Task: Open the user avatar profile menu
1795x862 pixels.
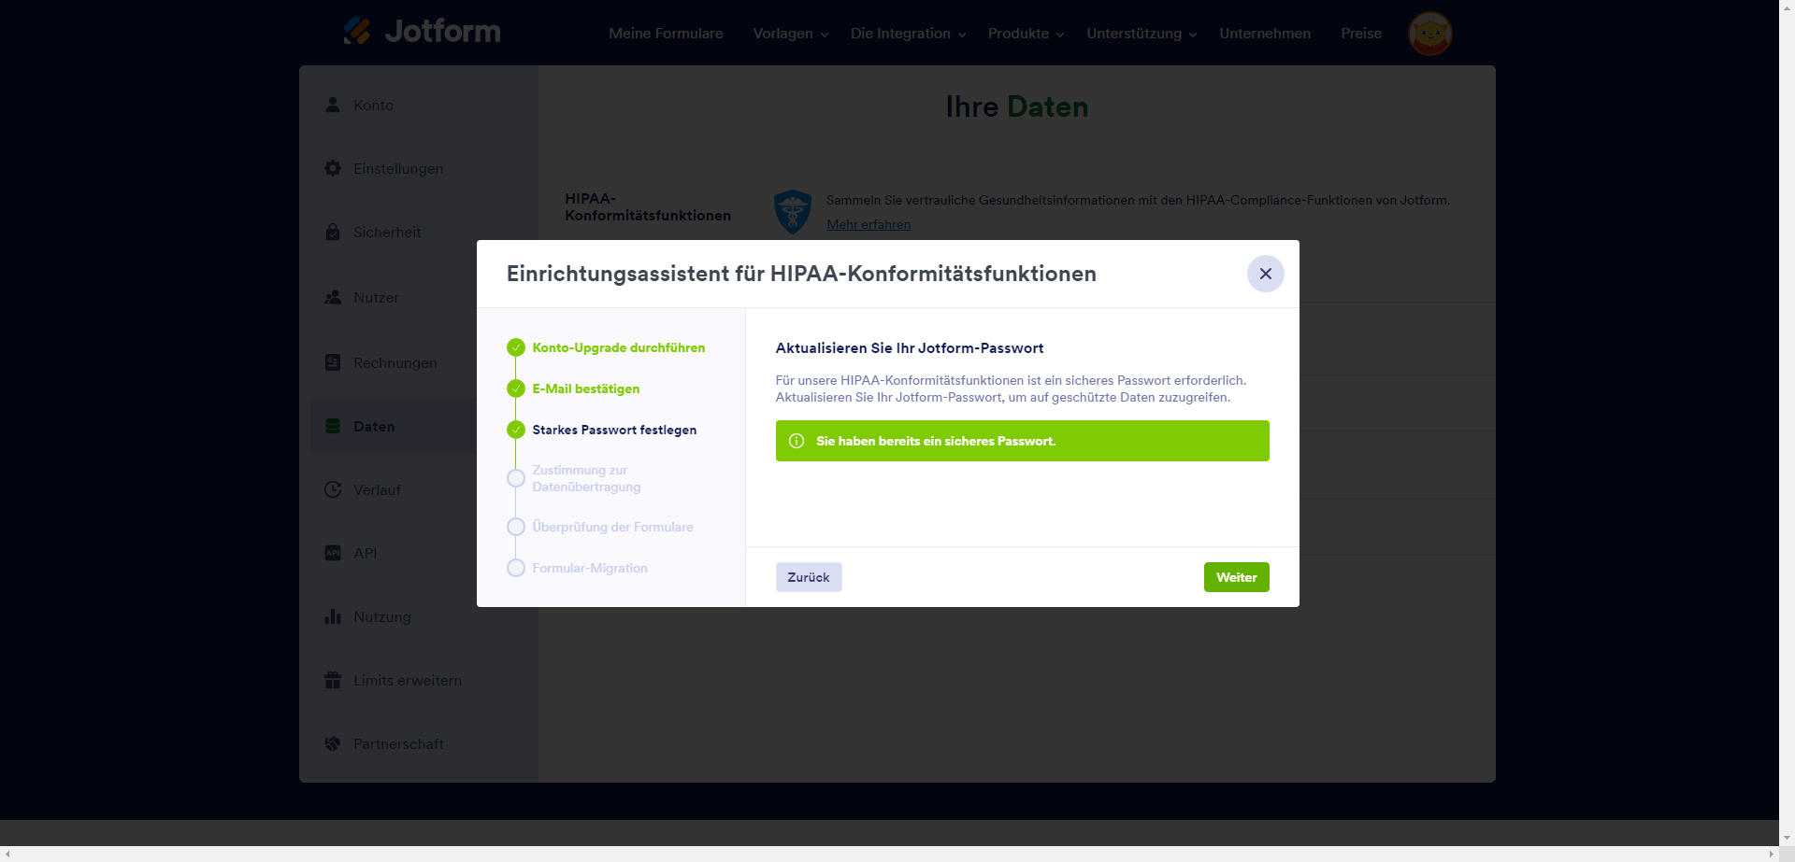Action: [x=1429, y=34]
